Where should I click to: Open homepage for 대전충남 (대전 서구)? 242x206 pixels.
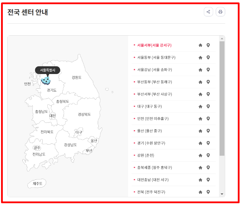pyautogui.click(x=200, y=180)
